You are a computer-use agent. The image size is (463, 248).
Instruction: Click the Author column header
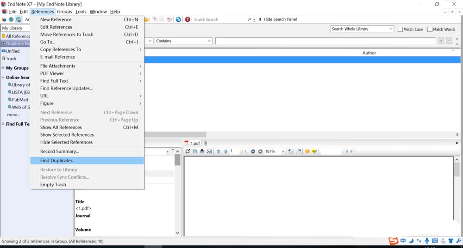(369, 53)
